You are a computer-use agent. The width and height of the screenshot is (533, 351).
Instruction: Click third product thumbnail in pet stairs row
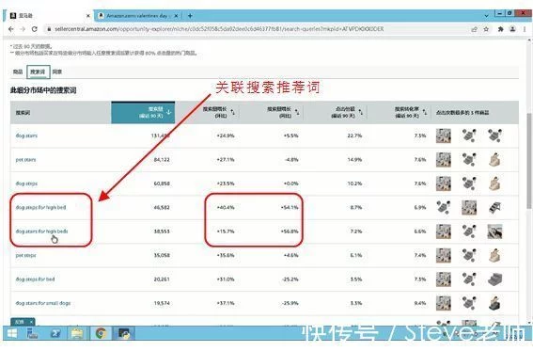pos(494,160)
